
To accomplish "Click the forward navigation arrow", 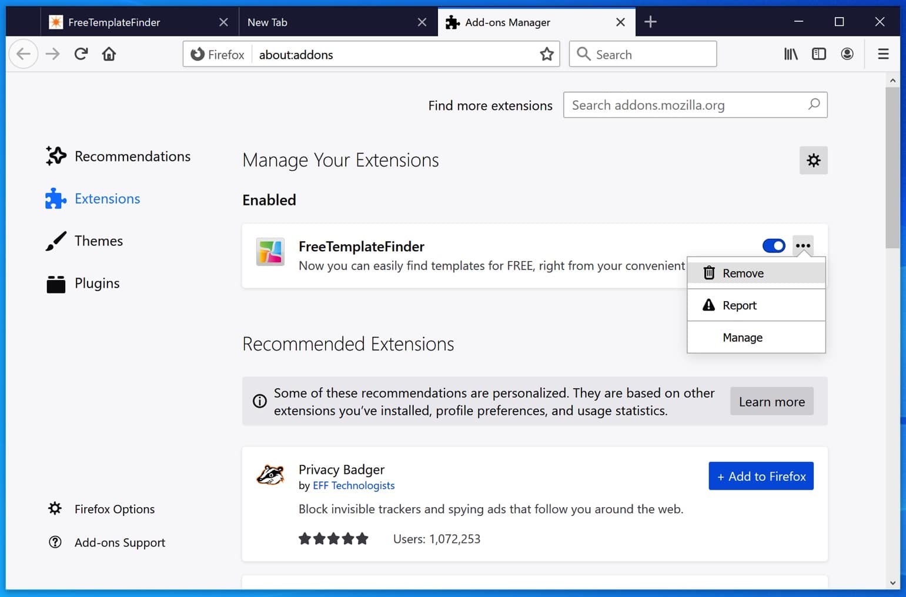I will pyautogui.click(x=53, y=54).
